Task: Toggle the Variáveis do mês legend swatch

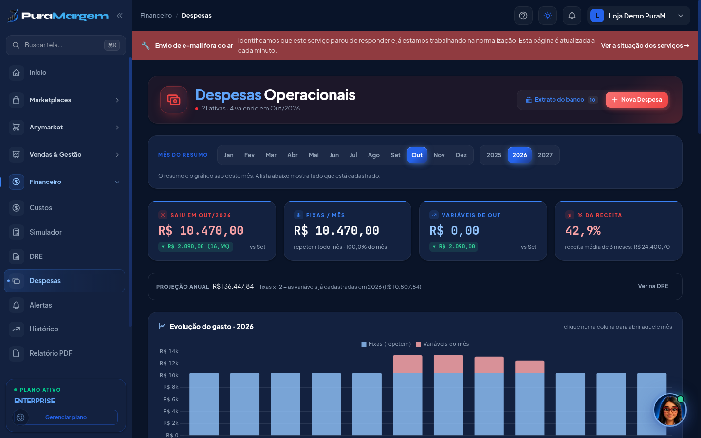Action: coord(418,344)
